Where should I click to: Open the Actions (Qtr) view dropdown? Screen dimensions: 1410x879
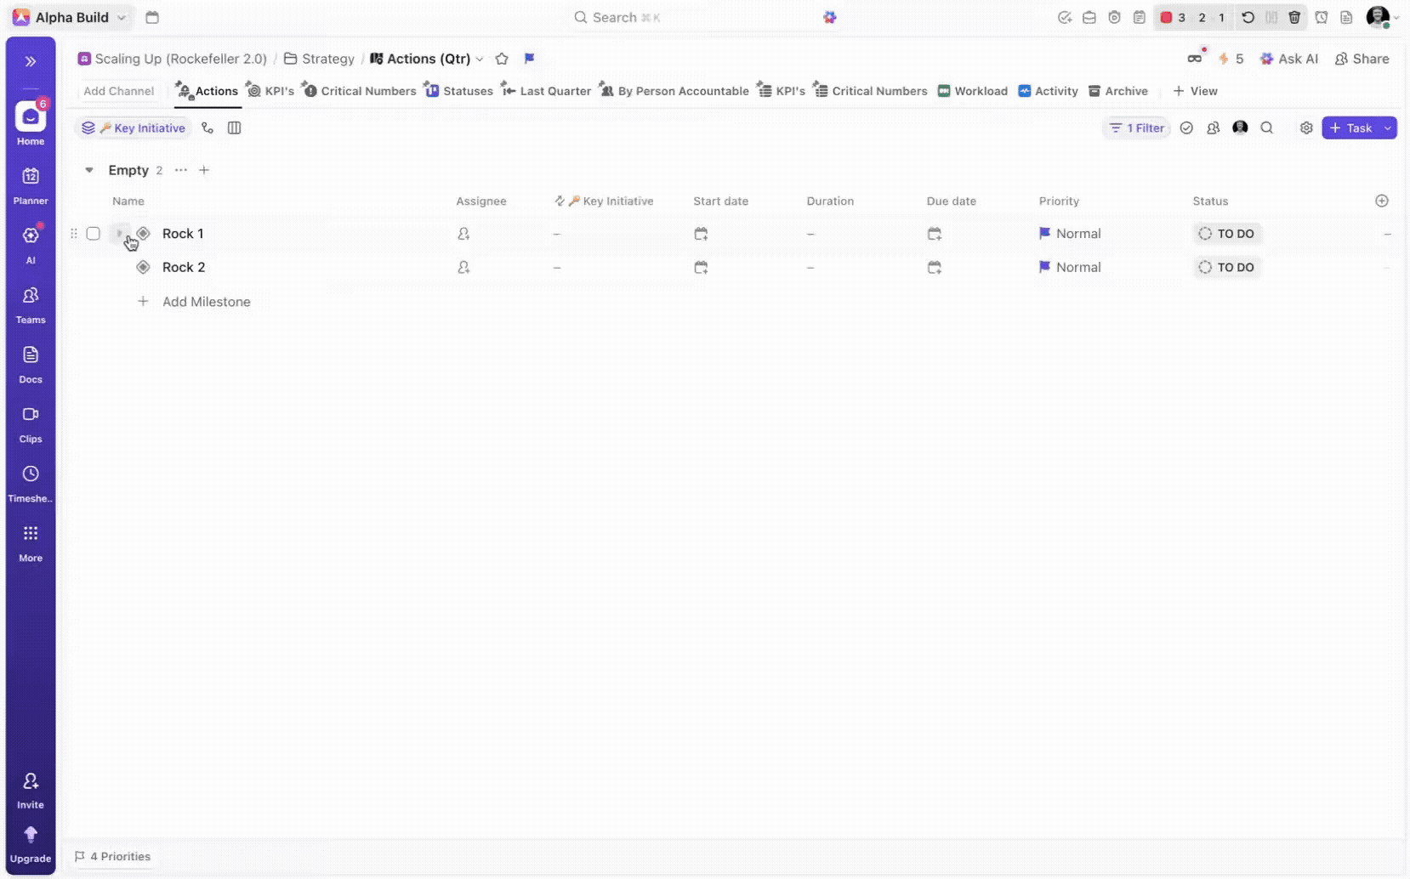tap(480, 59)
